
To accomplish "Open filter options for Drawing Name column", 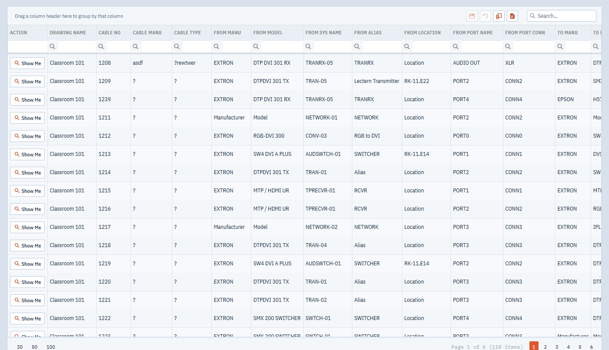I will tap(53, 46).
